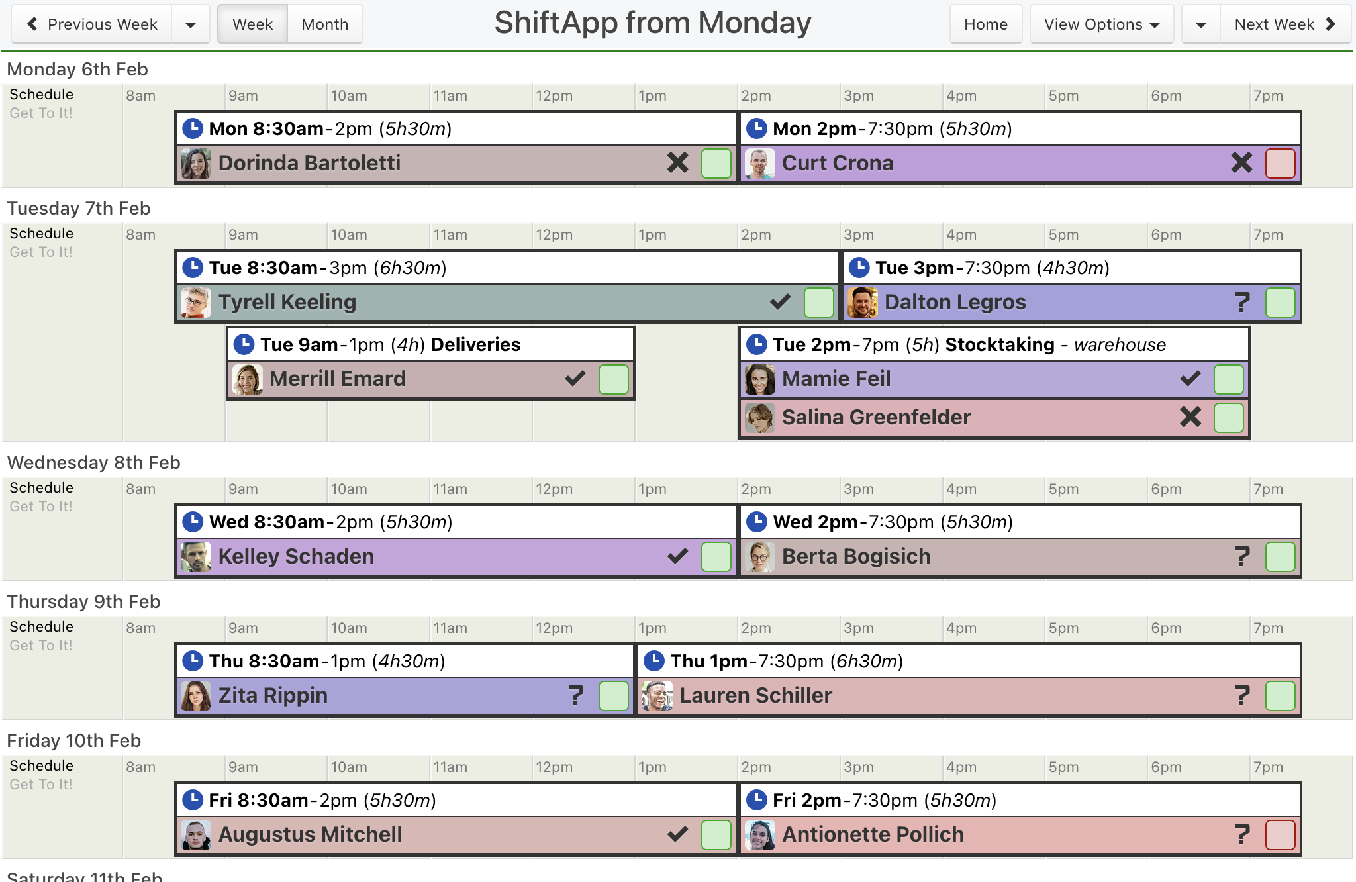The image size is (1356, 882).
Task: Expand the dropdown arrow beside Previous Week
Action: pyautogui.click(x=191, y=24)
